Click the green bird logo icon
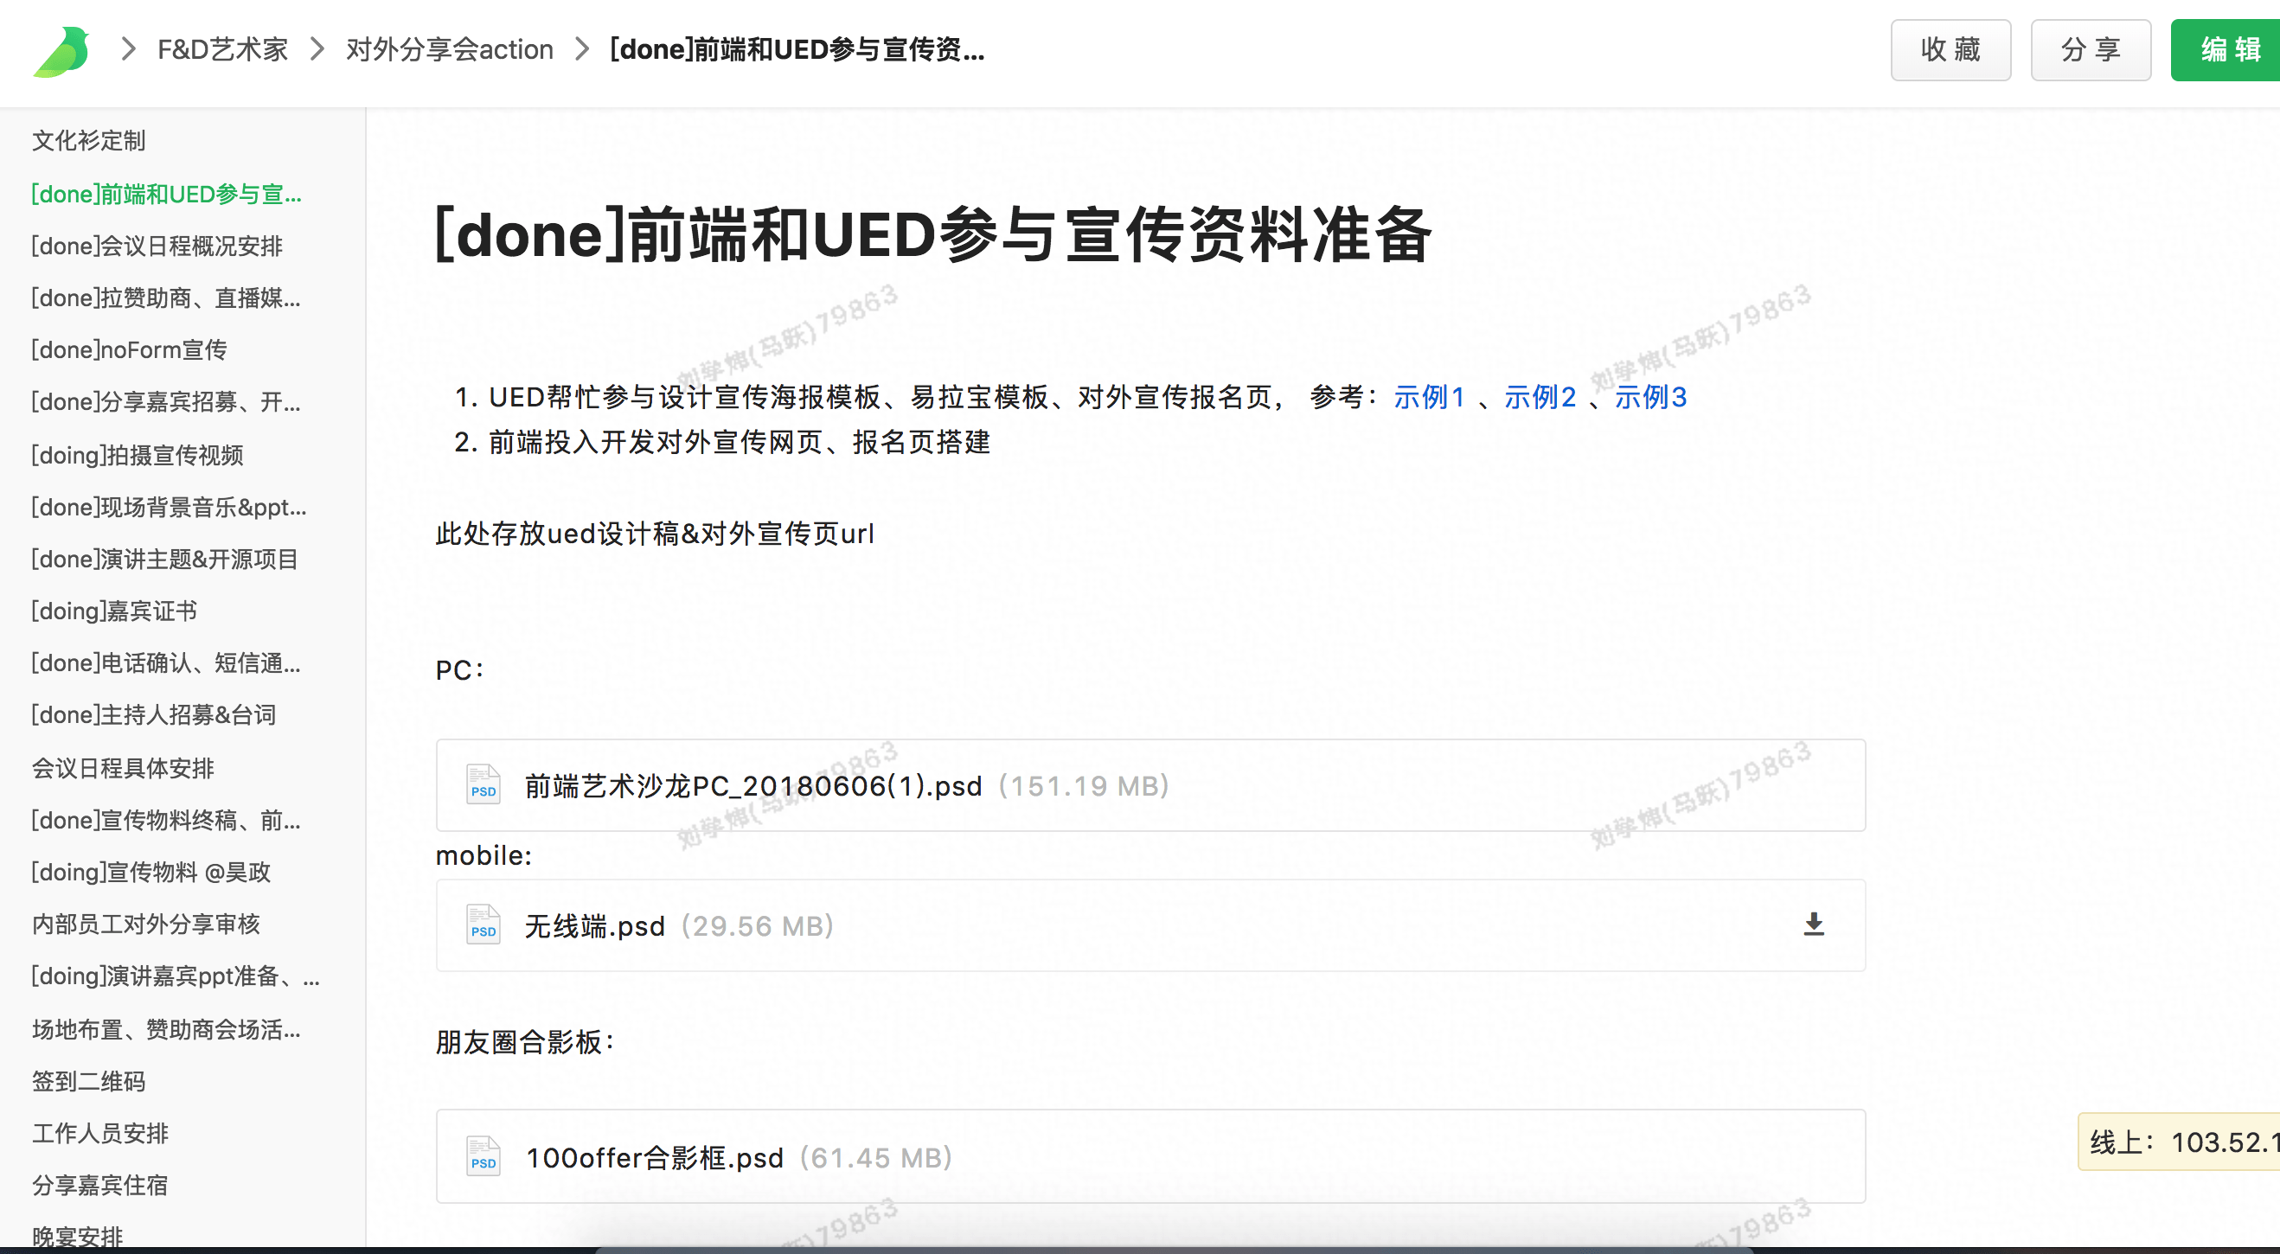 point(62,50)
